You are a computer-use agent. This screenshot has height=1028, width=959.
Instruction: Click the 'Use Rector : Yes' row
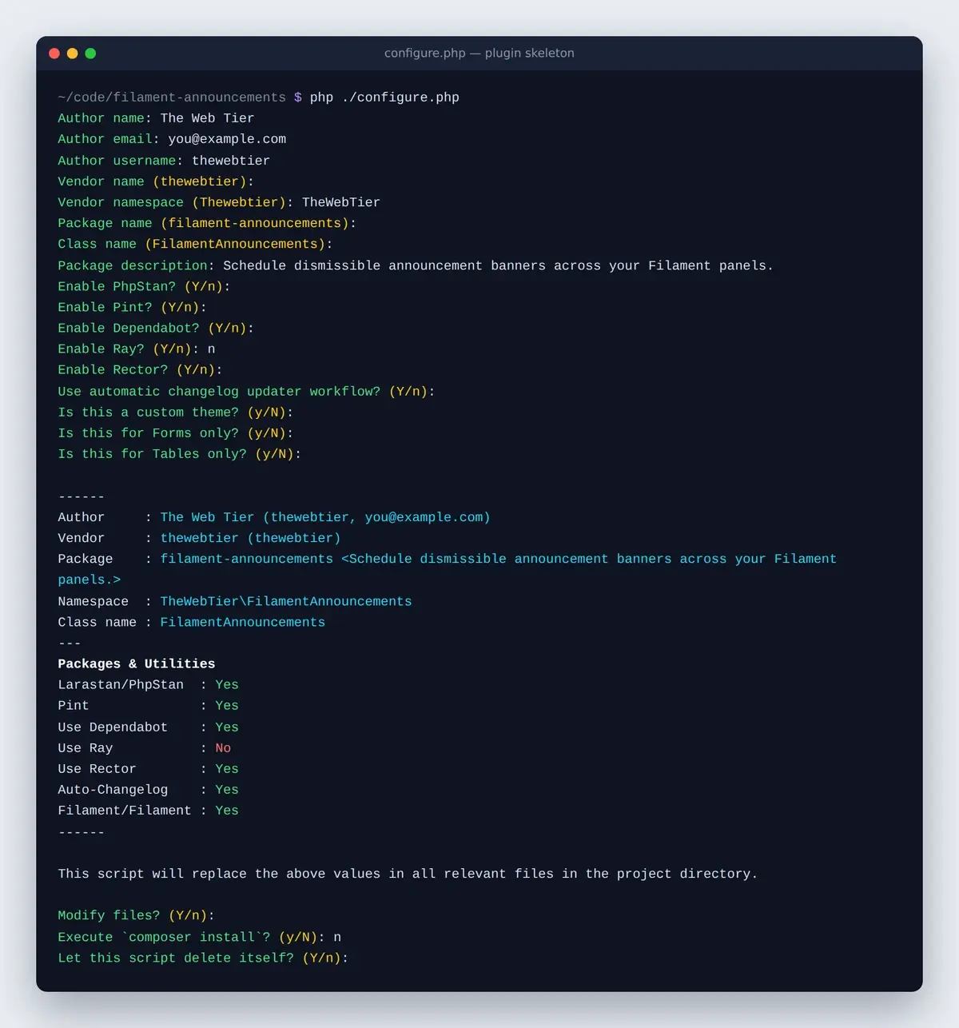148,769
